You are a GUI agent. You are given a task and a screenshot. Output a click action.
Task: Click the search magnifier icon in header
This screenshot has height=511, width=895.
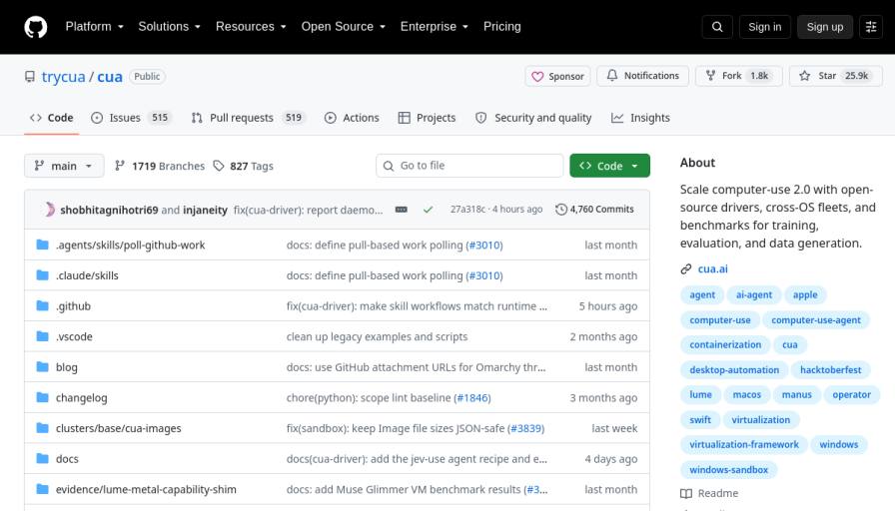[x=717, y=27]
